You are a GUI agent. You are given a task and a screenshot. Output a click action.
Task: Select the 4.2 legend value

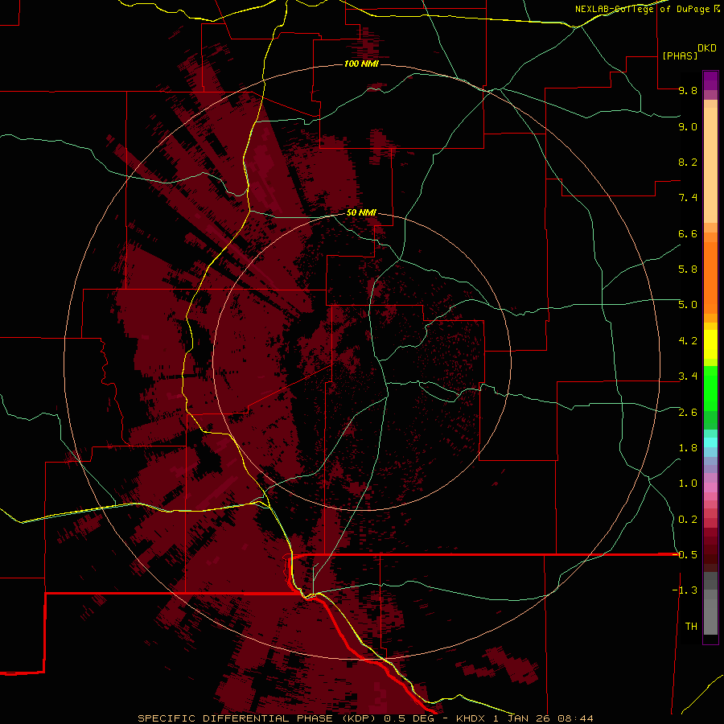pyautogui.click(x=688, y=341)
